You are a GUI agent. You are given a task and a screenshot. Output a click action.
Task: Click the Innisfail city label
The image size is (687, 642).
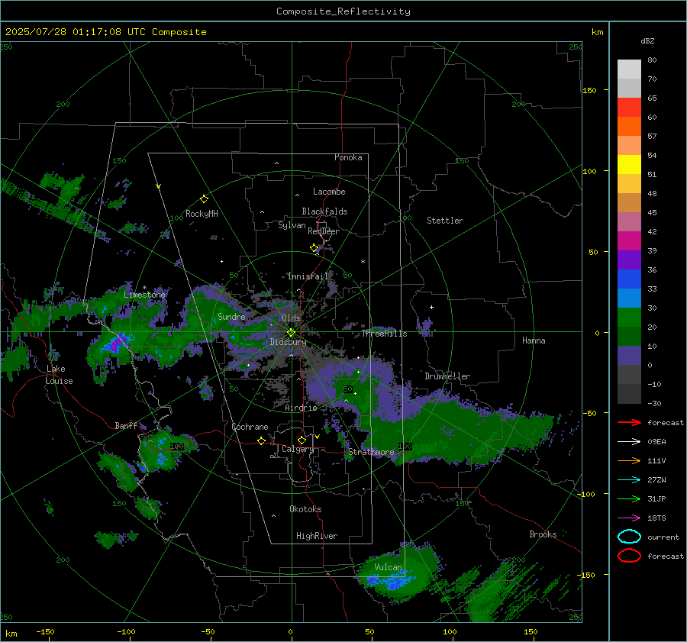click(308, 276)
